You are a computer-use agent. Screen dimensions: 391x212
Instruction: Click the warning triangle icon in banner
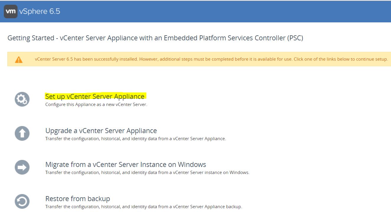click(x=19, y=59)
